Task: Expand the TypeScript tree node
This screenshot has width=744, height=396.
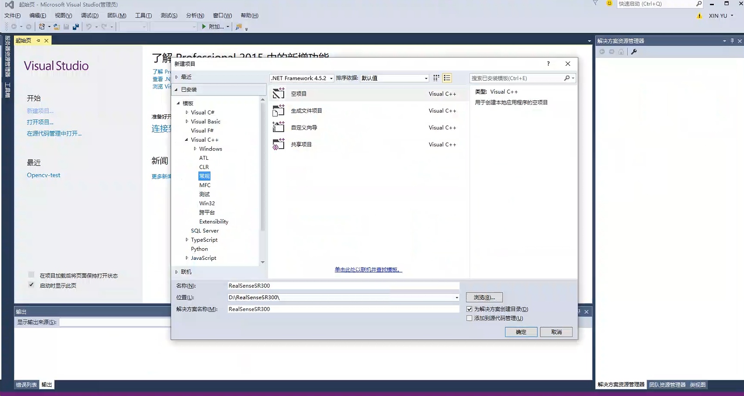Action: click(x=187, y=240)
